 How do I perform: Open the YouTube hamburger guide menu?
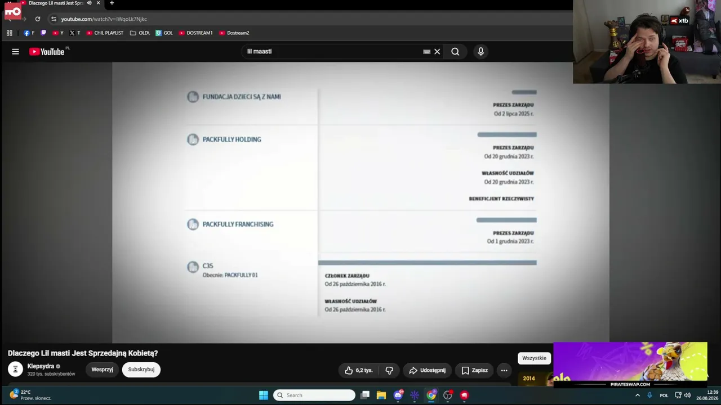(x=15, y=52)
